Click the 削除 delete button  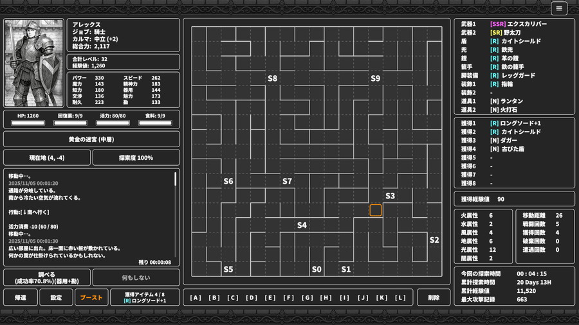coord(433,297)
